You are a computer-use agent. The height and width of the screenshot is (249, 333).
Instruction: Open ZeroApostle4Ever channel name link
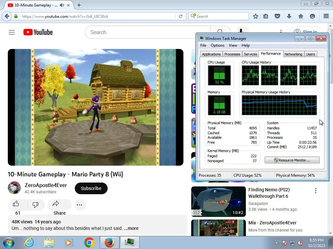(46, 185)
